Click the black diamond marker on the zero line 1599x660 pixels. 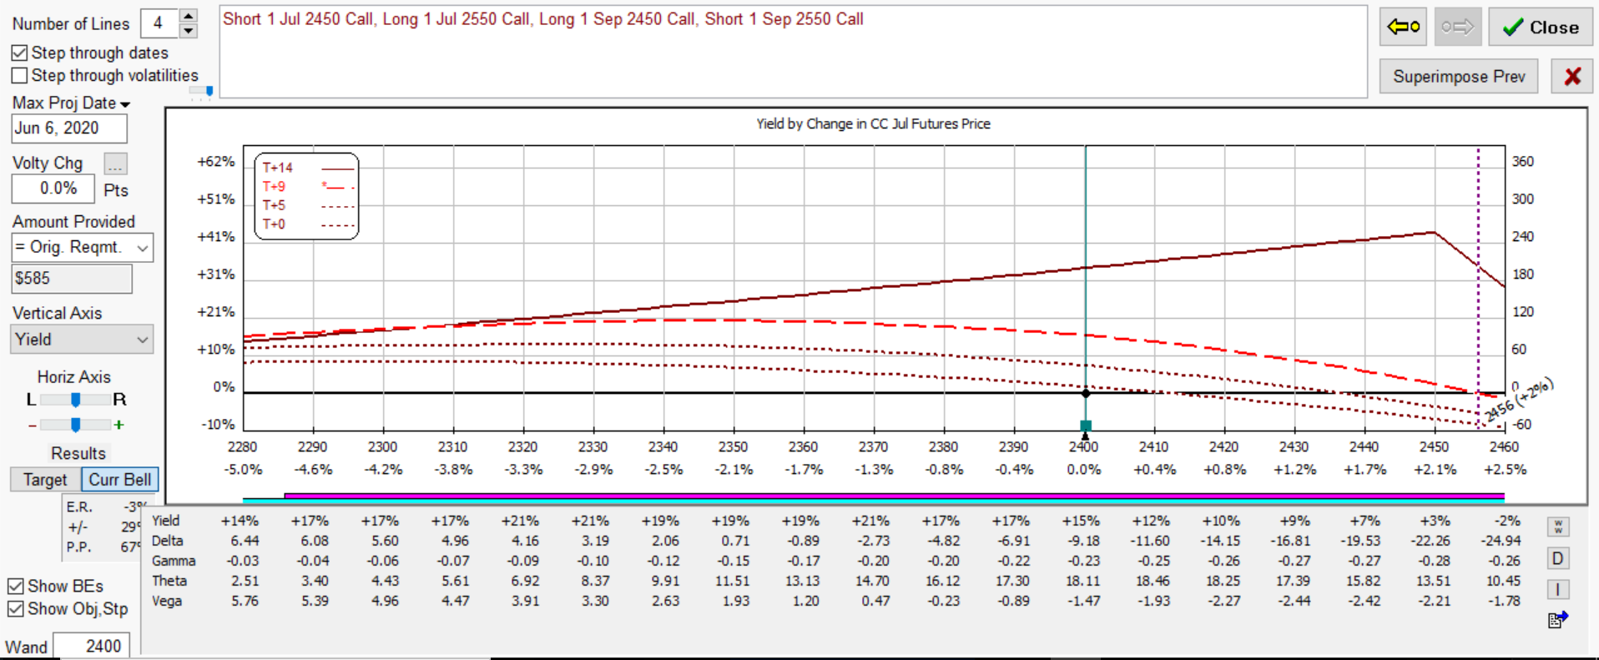(1086, 393)
